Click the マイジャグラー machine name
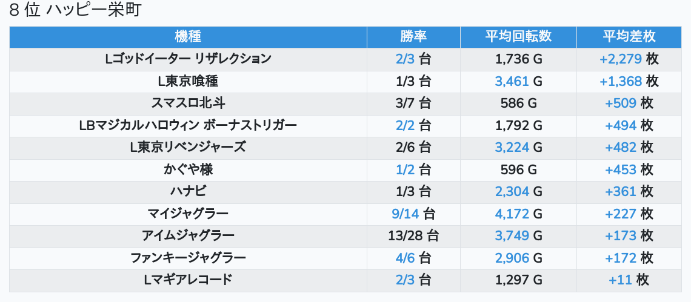Image resolution: width=691 pixels, height=302 pixels. pyautogui.click(x=188, y=214)
